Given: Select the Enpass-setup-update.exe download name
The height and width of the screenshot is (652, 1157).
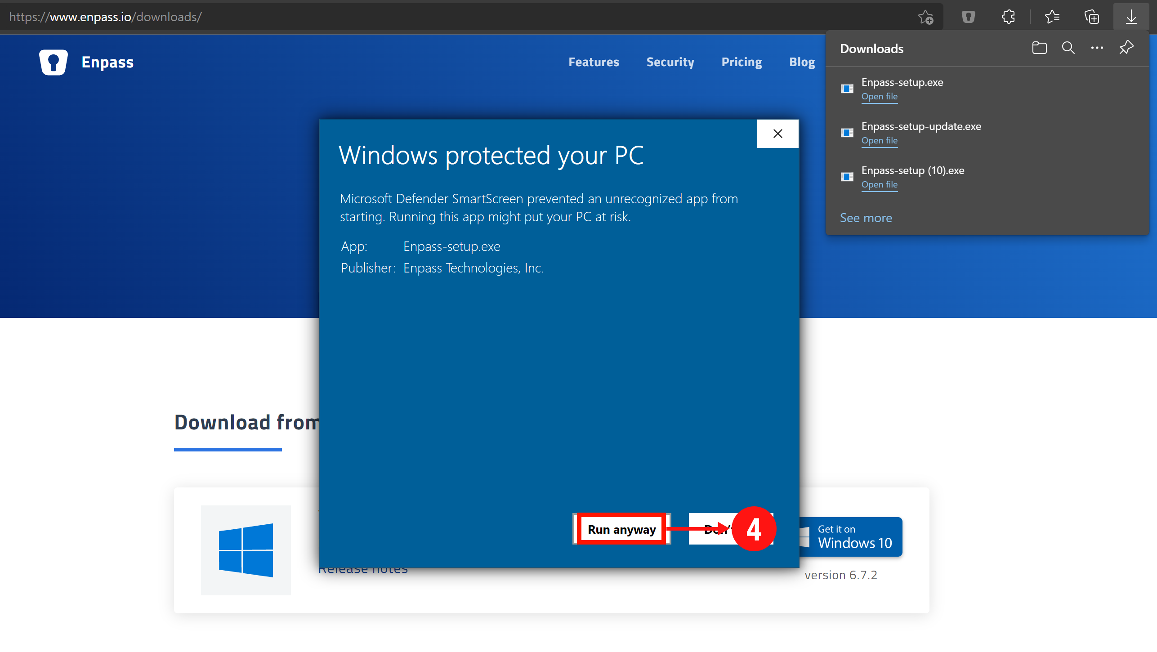Looking at the screenshot, I should (x=921, y=126).
